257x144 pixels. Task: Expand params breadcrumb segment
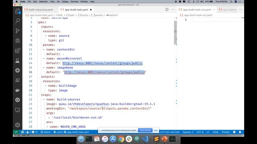click(x=97, y=15)
